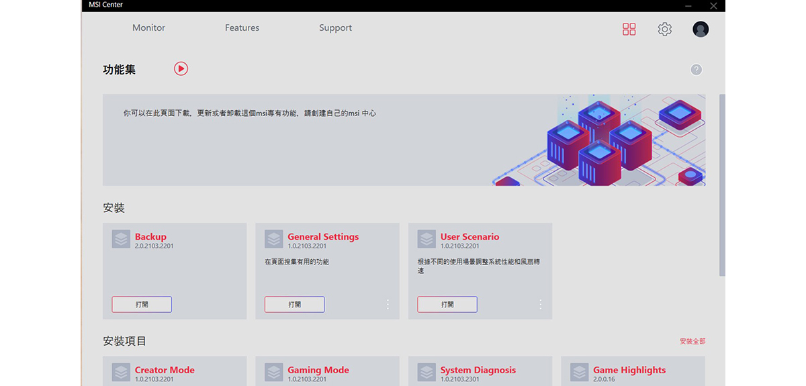Click the Game Highlights stacked layers icon
The width and height of the screenshot is (806, 386).
pyautogui.click(x=580, y=373)
